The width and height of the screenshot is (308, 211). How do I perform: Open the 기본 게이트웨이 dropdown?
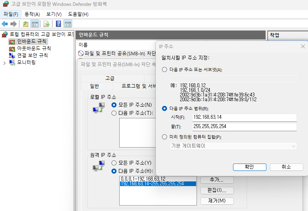[233, 146]
